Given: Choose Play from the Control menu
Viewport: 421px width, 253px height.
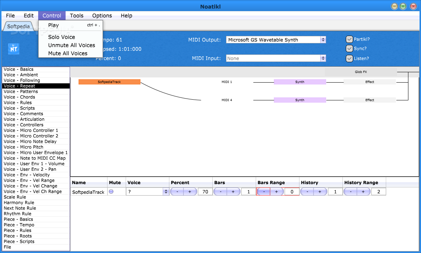Looking at the screenshot, I should (x=71, y=25).
